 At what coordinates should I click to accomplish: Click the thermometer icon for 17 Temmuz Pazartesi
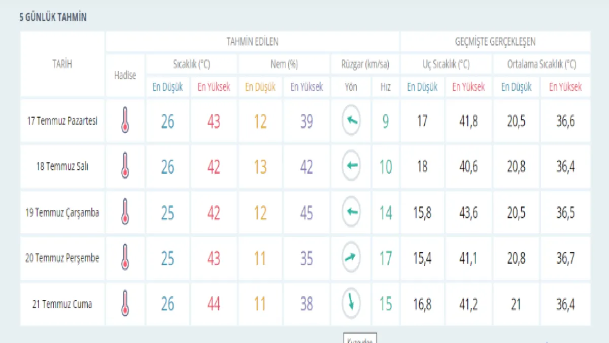(x=125, y=121)
